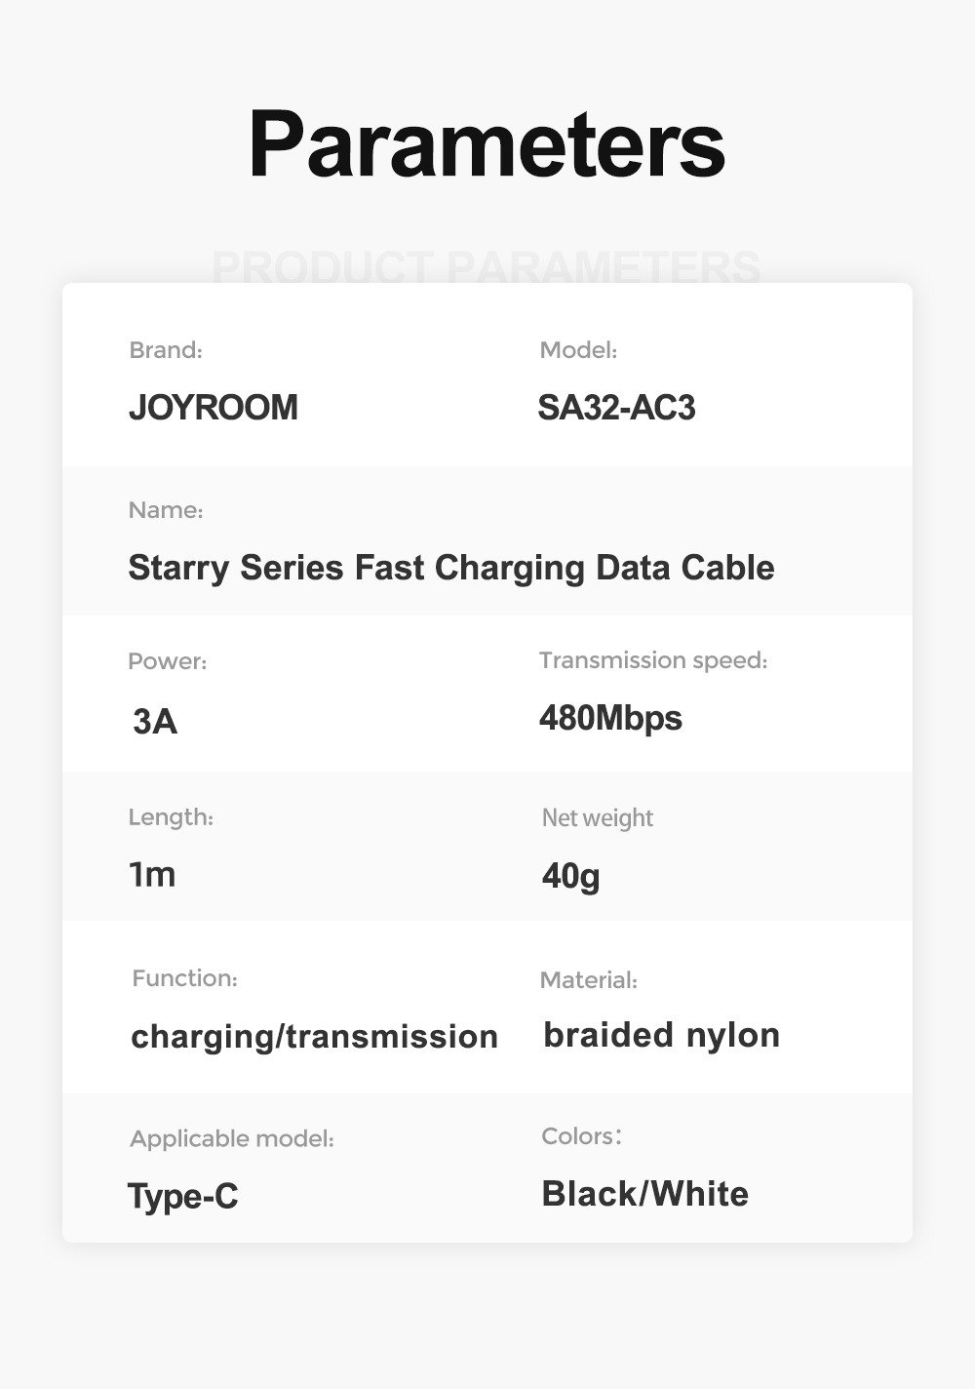This screenshot has width=975, height=1389.
Task: Click the "Transmission speed:" label
Action: pos(653,660)
